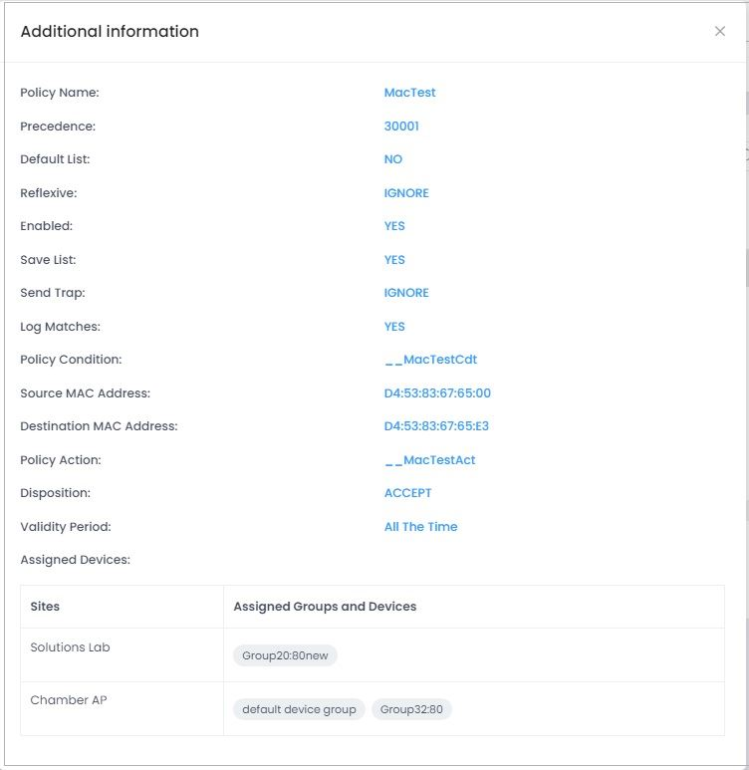The image size is (749, 770).
Task: Click the __MacTestAct policy action
Action: [429, 460]
